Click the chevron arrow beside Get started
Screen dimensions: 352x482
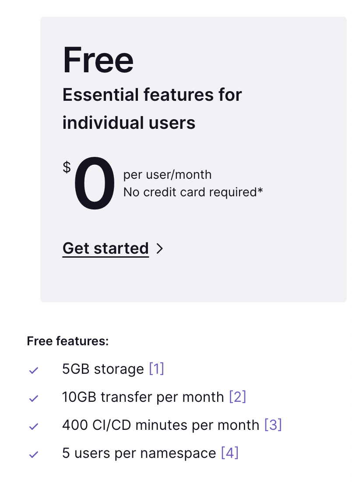point(159,248)
